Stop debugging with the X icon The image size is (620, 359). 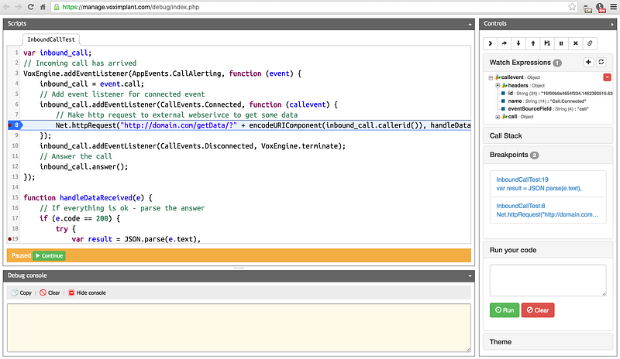click(576, 43)
